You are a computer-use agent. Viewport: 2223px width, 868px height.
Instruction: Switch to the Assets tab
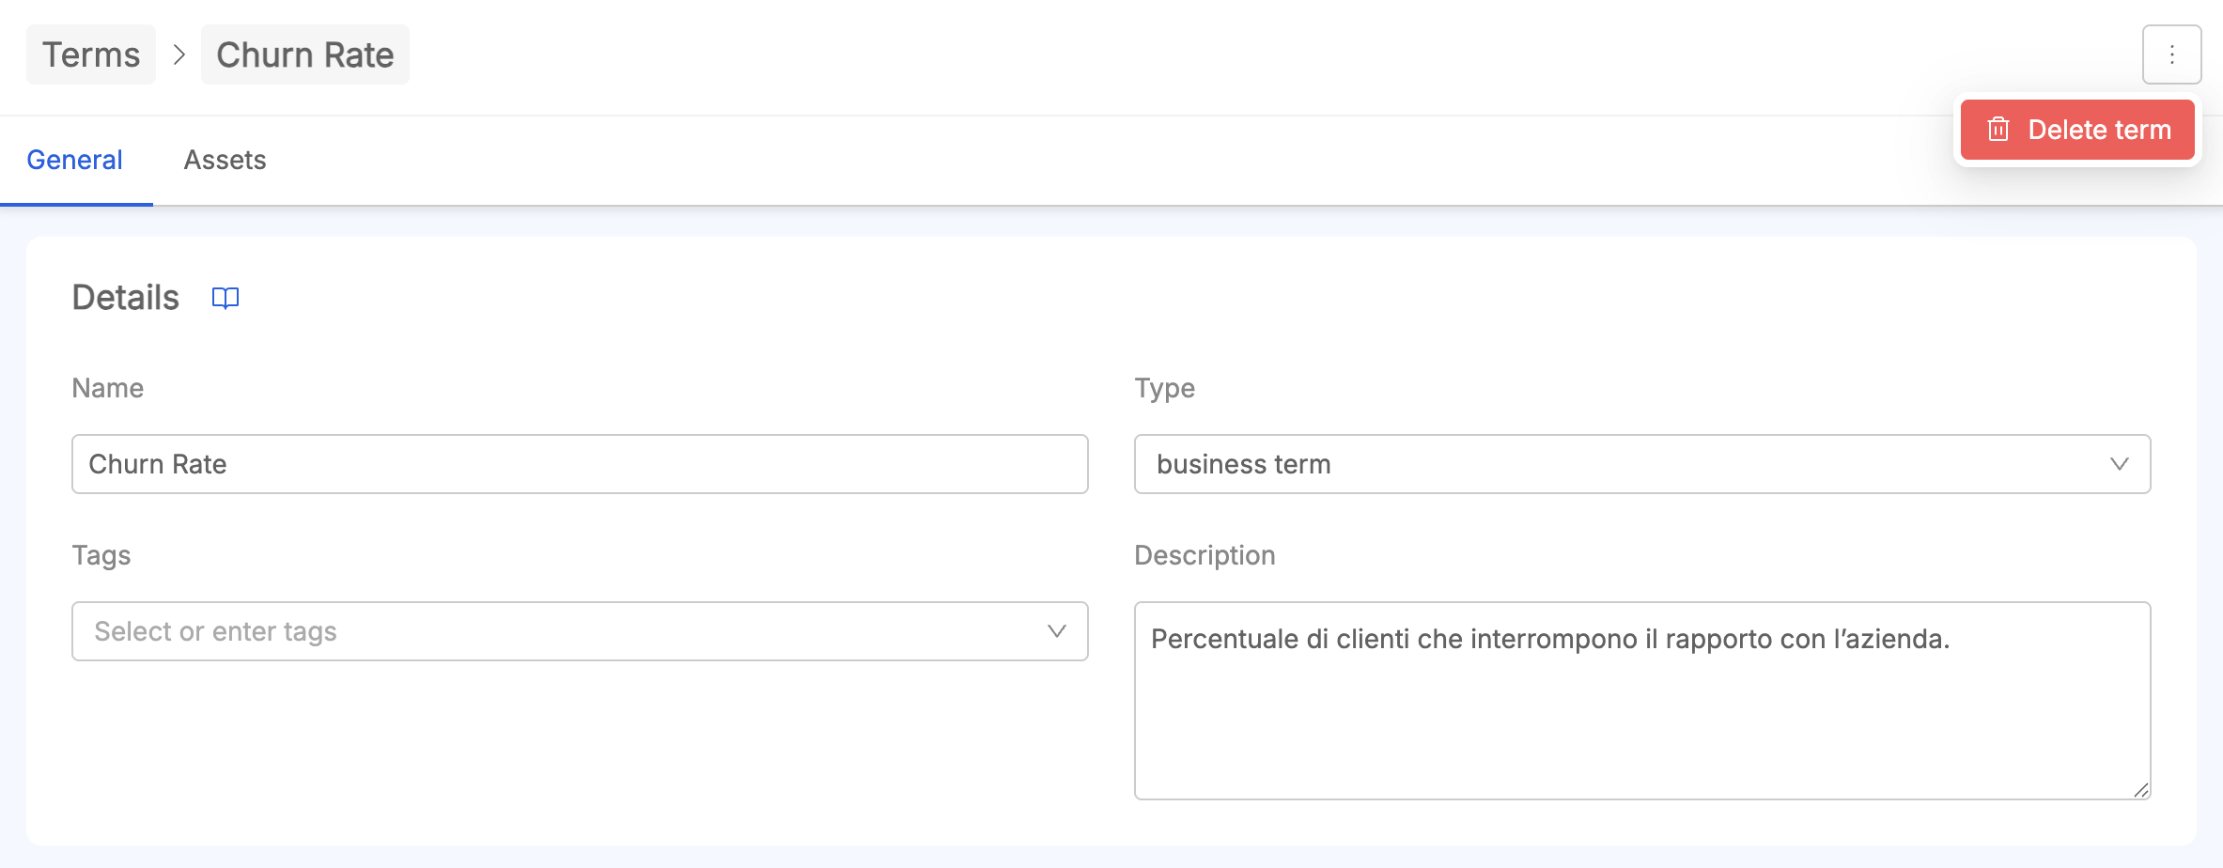pyautogui.click(x=225, y=160)
